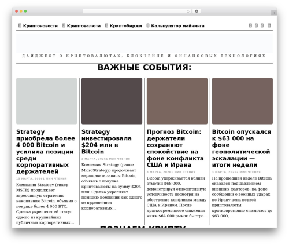Click the "15 марта, 2026" date line
Screen dimensions: 289x245
tap(42, 178)
